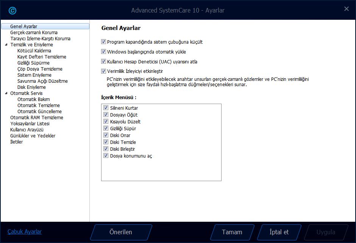356x243 pixels.
Task: Close the Ayarlar settings window
Action: click(x=346, y=9)
